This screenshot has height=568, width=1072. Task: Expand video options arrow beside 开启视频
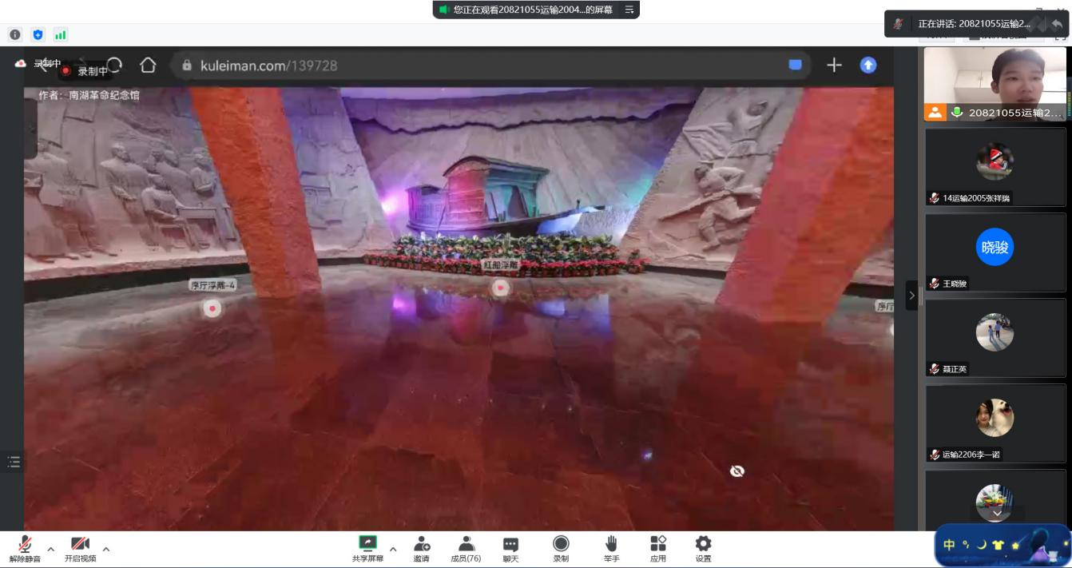(x=106, y=549)
